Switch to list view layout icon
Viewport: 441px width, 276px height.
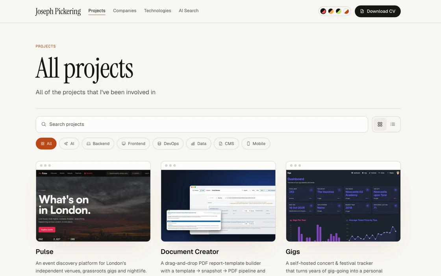[393, 124]
